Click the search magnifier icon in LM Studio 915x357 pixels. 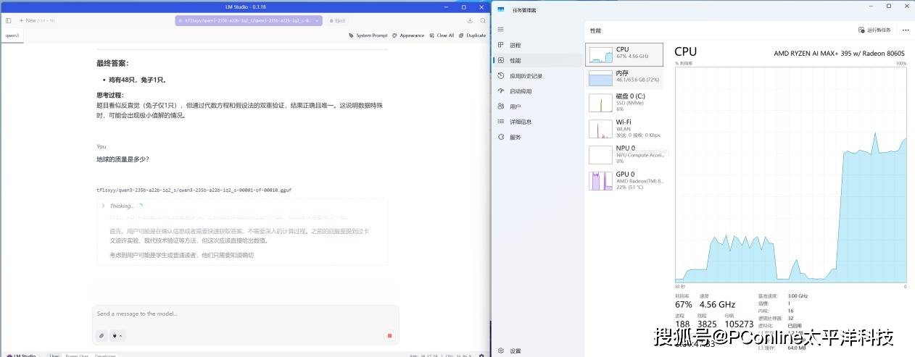[483, 20]
